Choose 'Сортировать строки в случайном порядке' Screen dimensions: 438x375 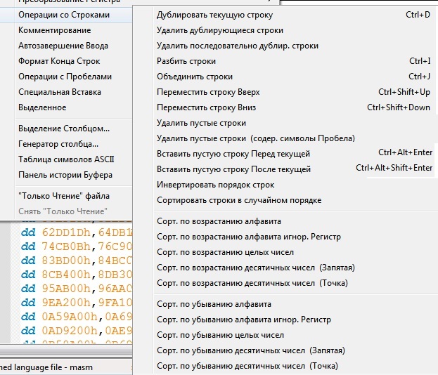click(x=239, y=200)
